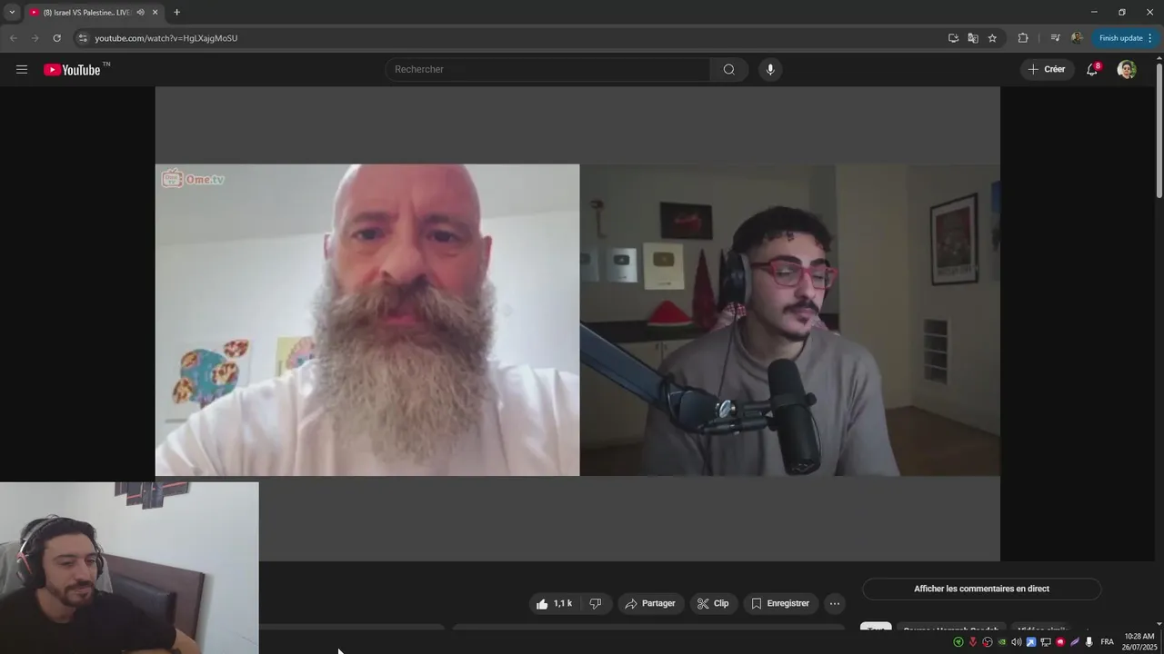
Task: Open the YouTube account avatar menu
Action: click(x=1127, y=69)
